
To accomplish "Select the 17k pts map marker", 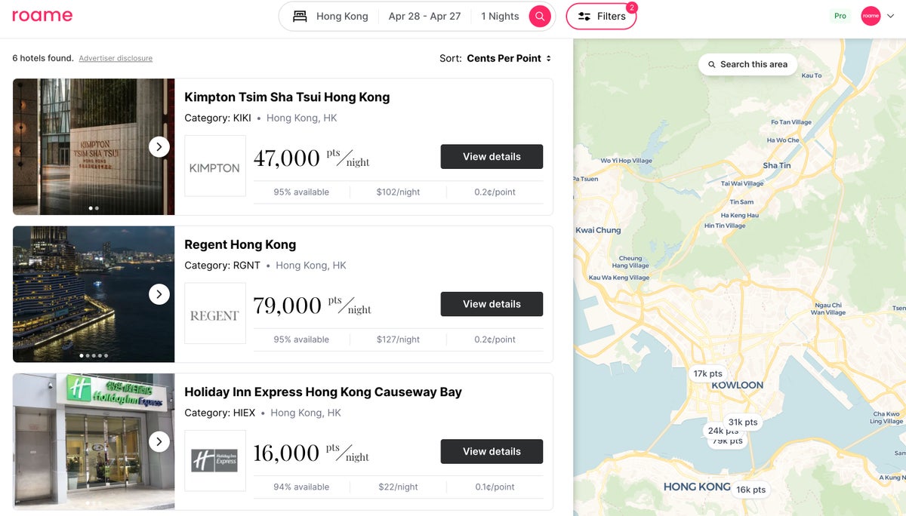I will tap(707, 373).
